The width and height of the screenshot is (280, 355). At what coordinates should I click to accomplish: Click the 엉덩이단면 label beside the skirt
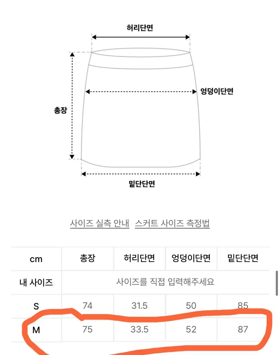tap(217, 91)
